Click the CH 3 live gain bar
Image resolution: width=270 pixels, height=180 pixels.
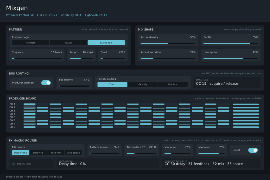click(246, 111)
